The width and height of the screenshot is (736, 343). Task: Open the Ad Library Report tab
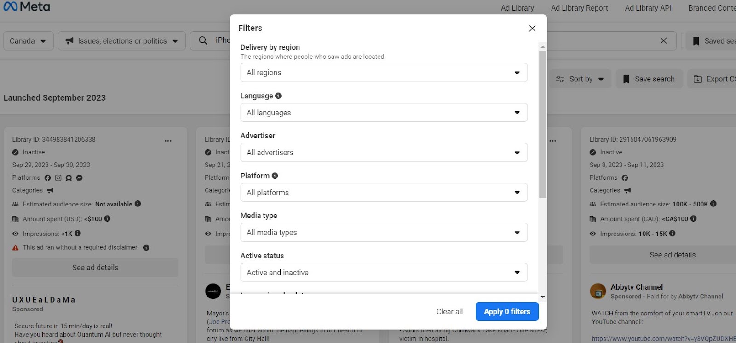[x=579, y=8]
